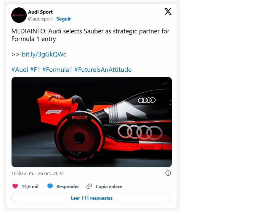
Task: Click the chain link copy icon
Action: (x=89, y=186)
